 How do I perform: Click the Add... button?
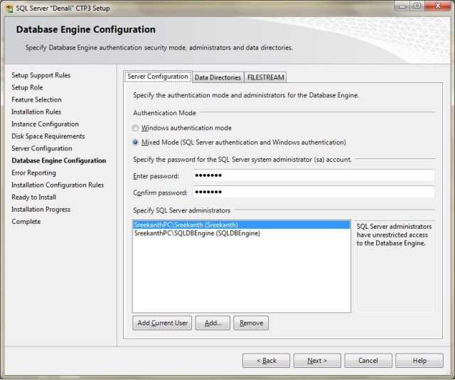coord(213,323)
